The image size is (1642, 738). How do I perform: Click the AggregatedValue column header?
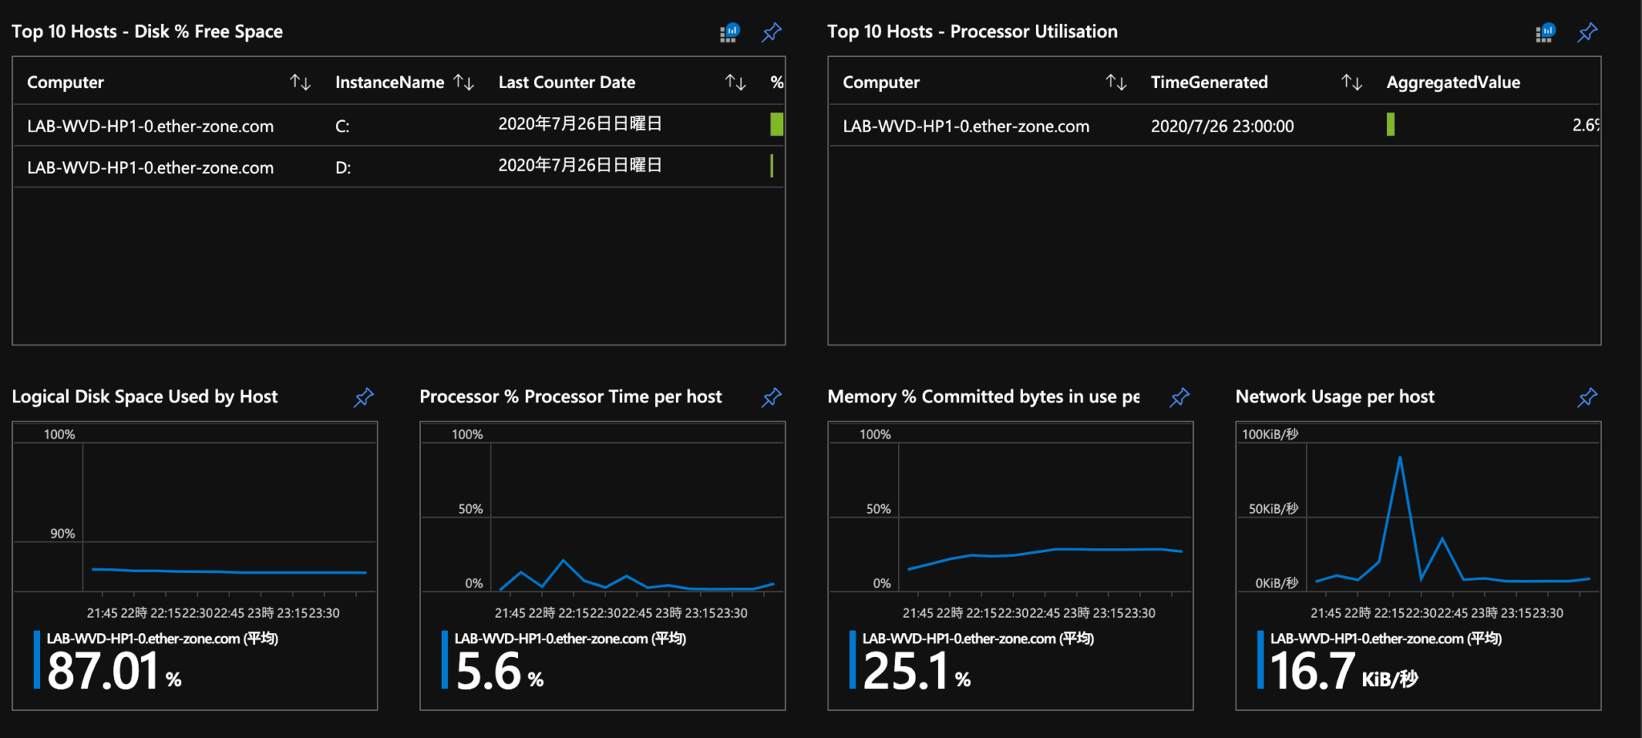[x=1453, y=82]
